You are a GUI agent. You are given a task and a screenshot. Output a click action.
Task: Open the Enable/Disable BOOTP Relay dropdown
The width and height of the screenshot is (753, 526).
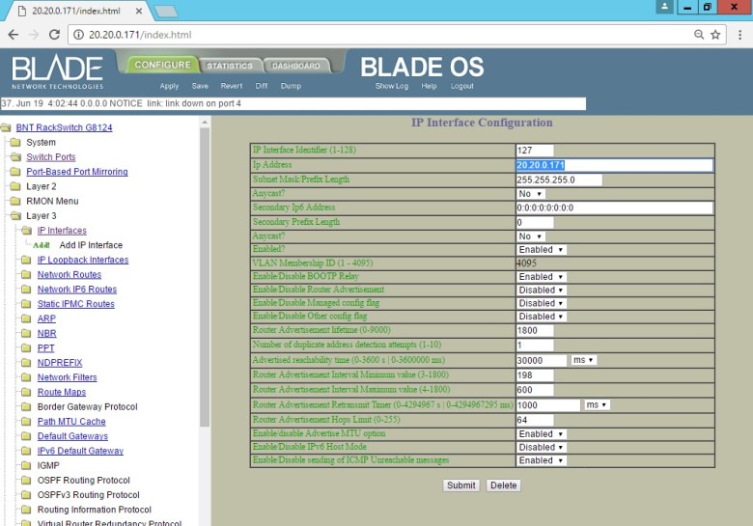[542, 277]
